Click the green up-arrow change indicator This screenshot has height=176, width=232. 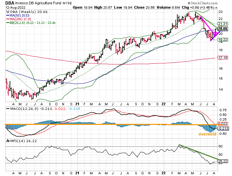[216, 8]
